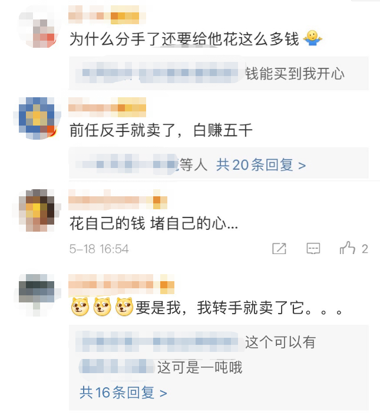Open the comment reply icon on third comment

pyautogui.click(x=313, y=249)
